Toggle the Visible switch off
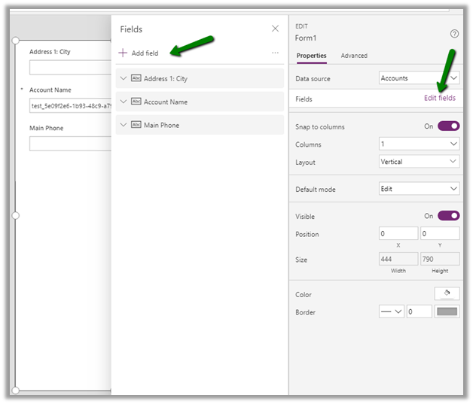Screen dimensions: 473x404 tap(448, 216)
